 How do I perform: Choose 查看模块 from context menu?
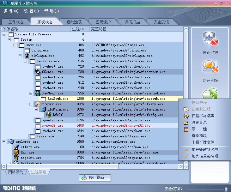tap(199, 136)
